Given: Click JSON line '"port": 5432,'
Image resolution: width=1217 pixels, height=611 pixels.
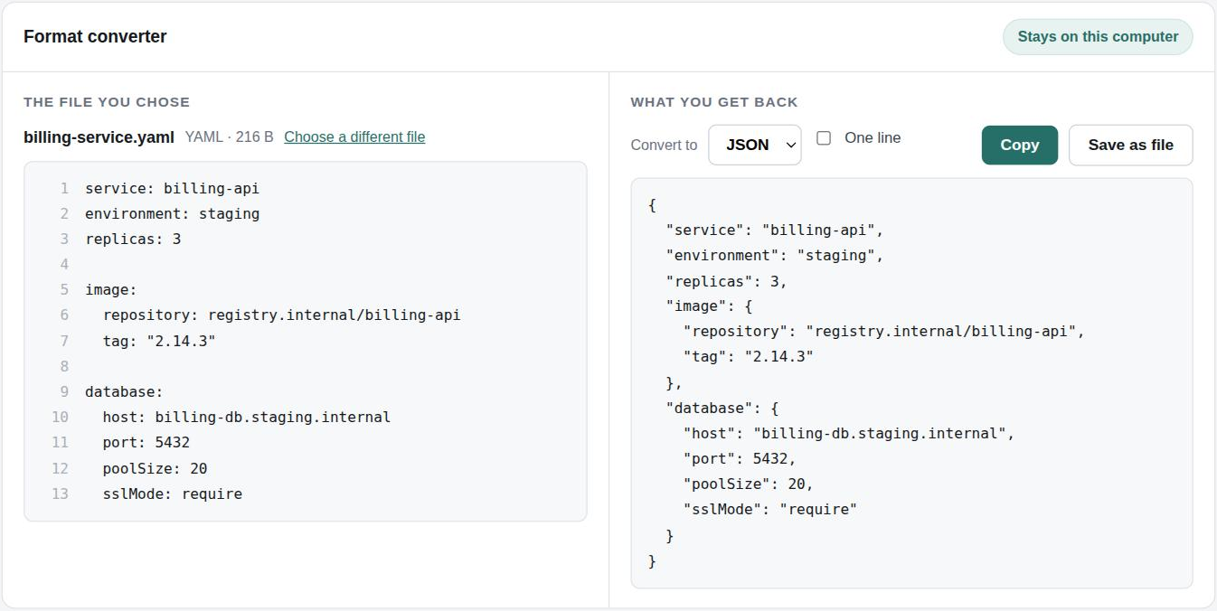Looking at the screenshot, I should click(740, 459).
